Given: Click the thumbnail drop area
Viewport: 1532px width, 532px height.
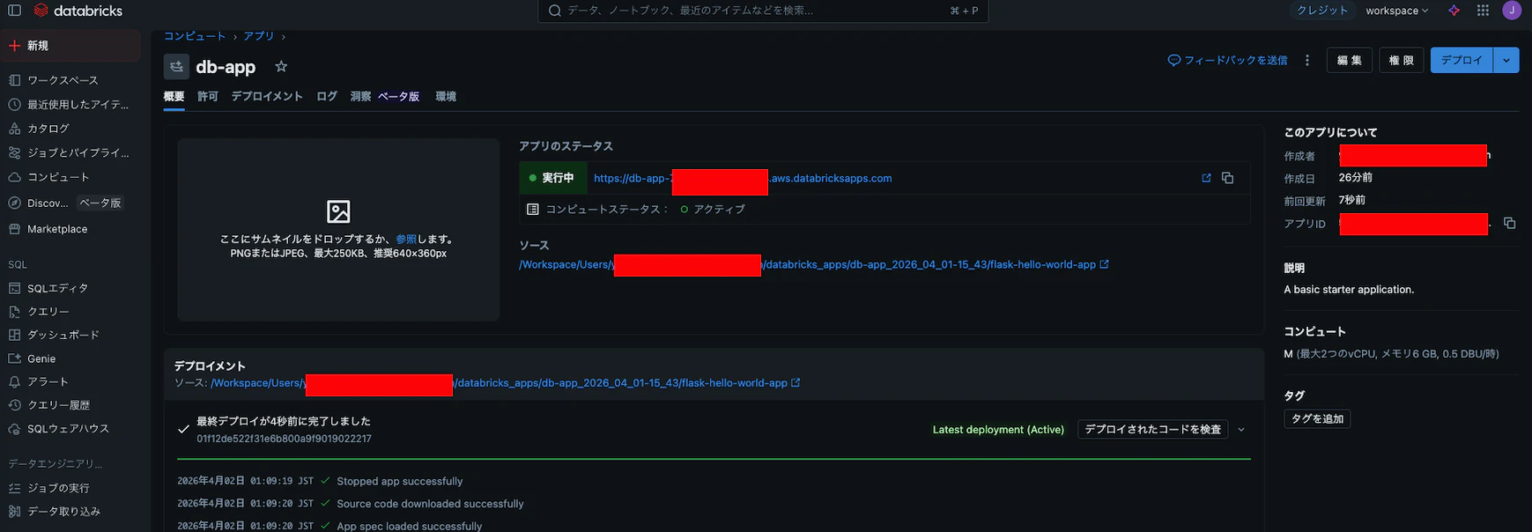Looking at the screenshot, I should (x=338, y=229).
